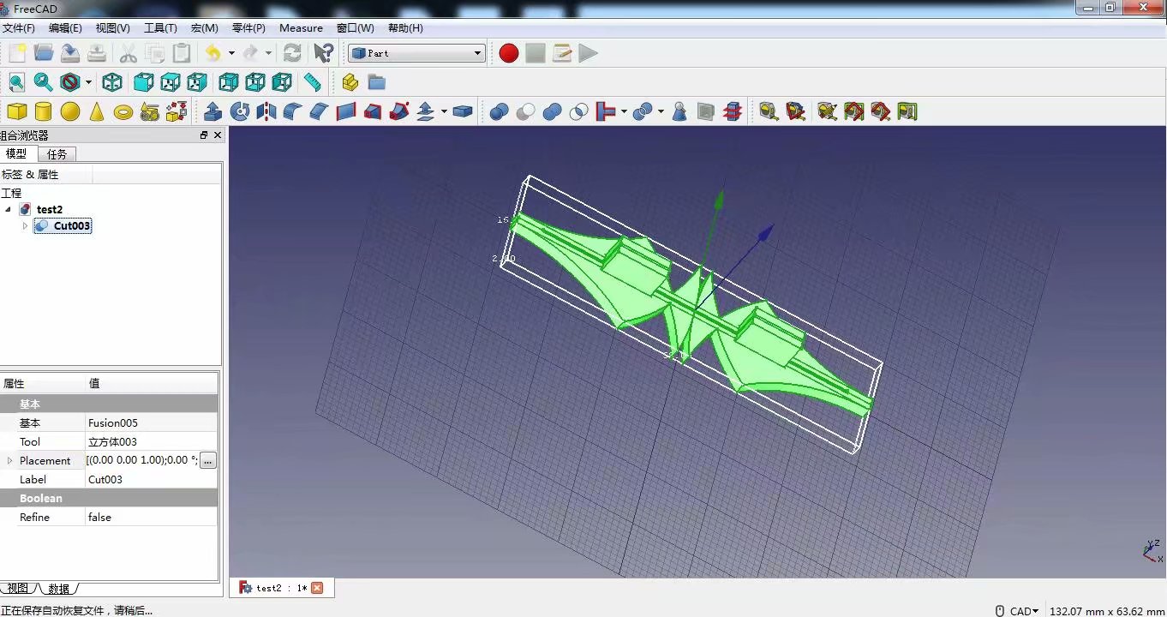Open a file with the folder icon
The height and width of the screenshot is (617, 1167).
point(44,53)
